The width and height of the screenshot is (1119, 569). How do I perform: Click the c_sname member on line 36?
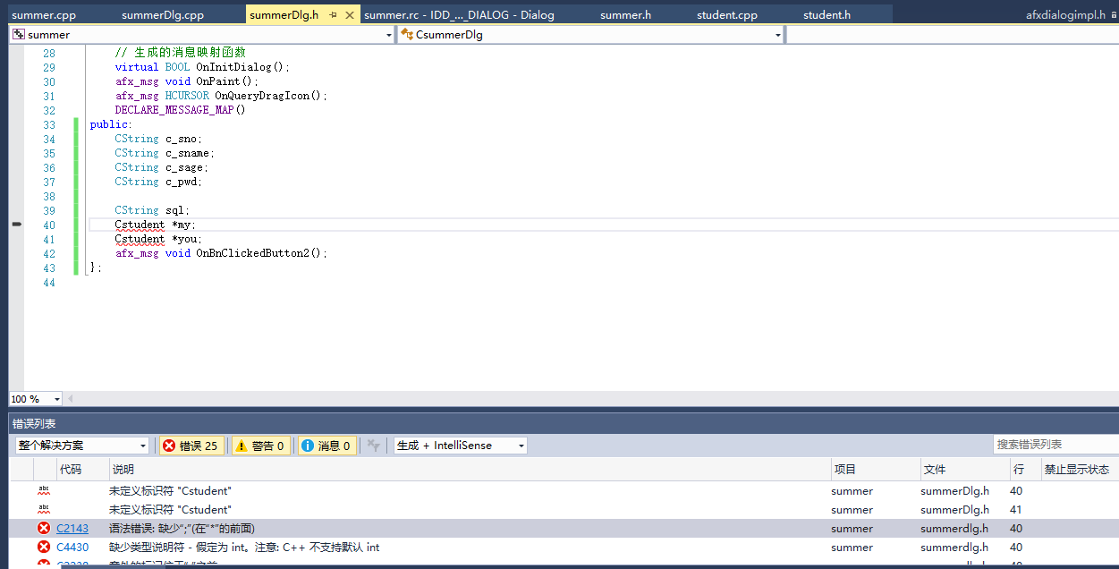187,153
